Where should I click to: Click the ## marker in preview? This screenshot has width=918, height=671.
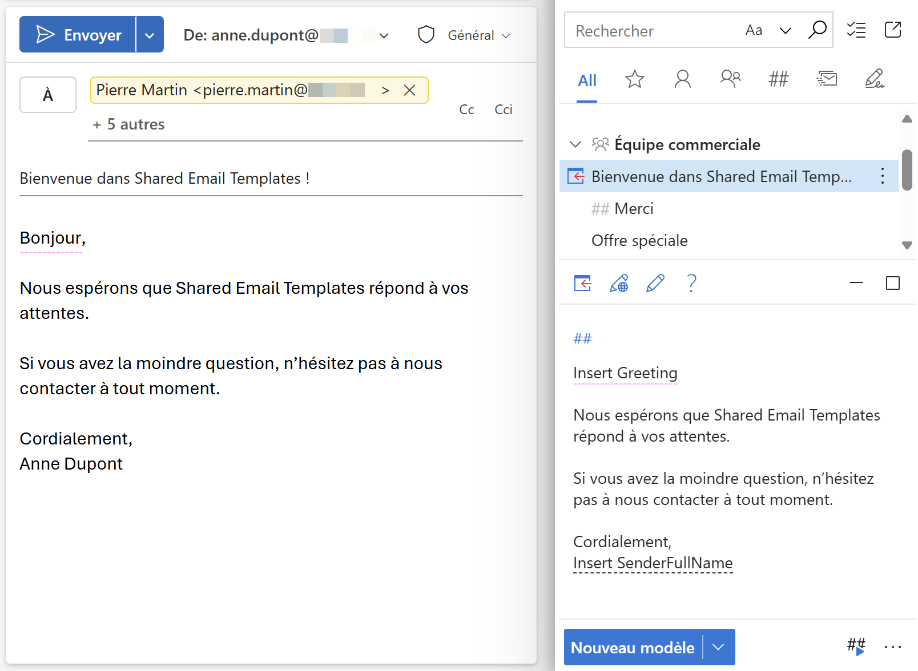point(582,339)
